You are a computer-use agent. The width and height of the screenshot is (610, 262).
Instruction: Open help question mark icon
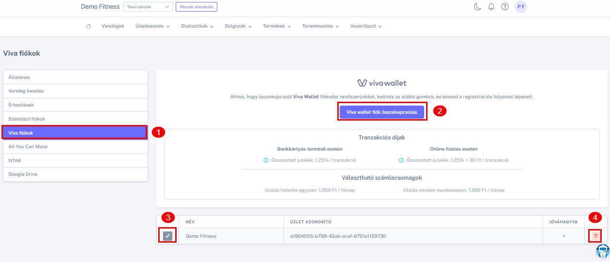505,7
